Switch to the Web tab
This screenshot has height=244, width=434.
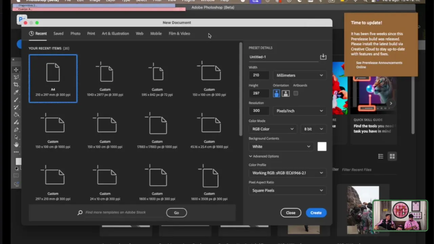[140, 34]
